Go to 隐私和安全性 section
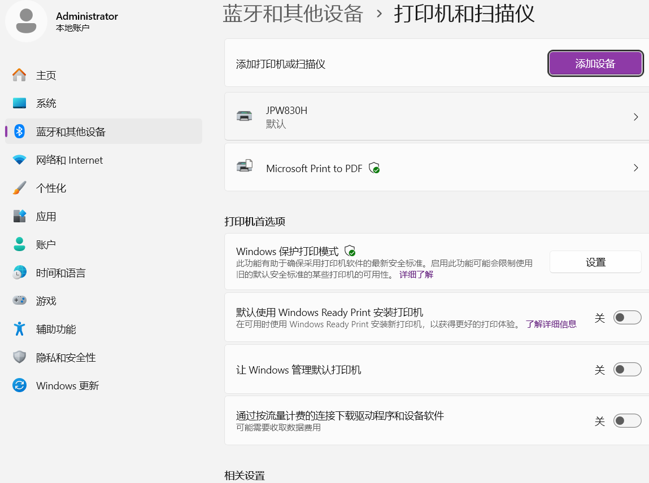 coord(103,357)
